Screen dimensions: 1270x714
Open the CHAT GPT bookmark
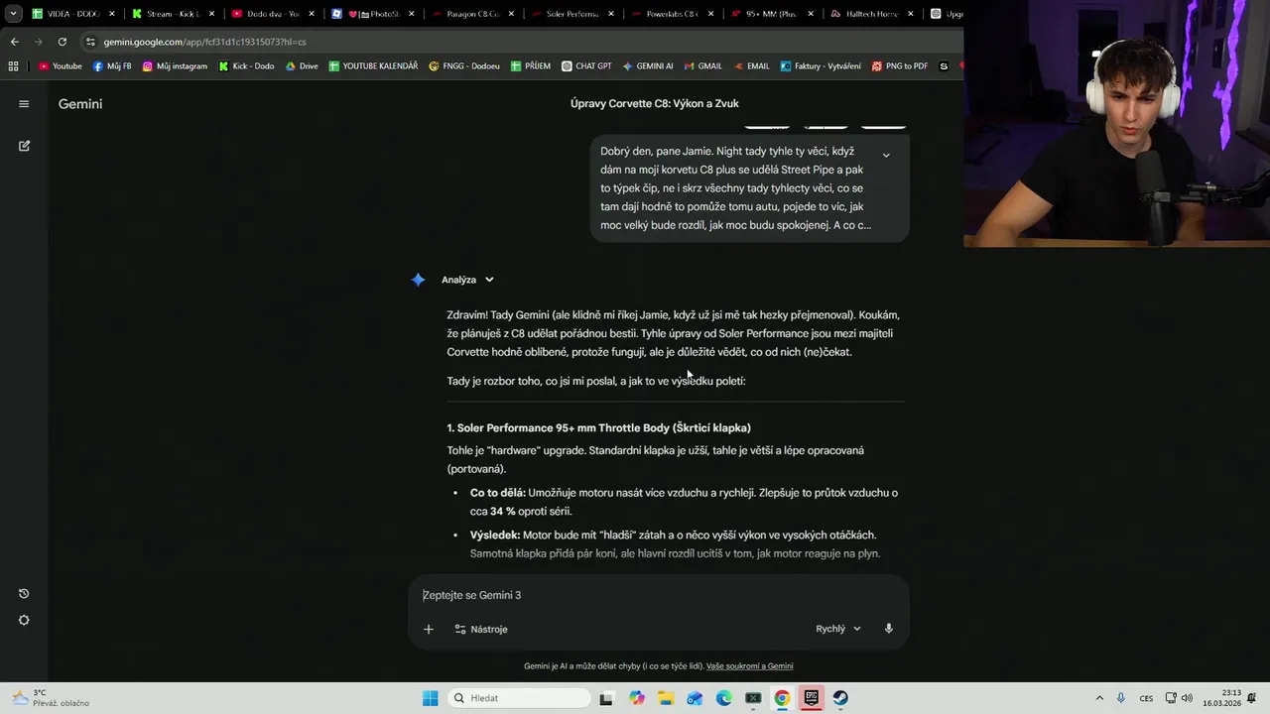pos(586,66)
